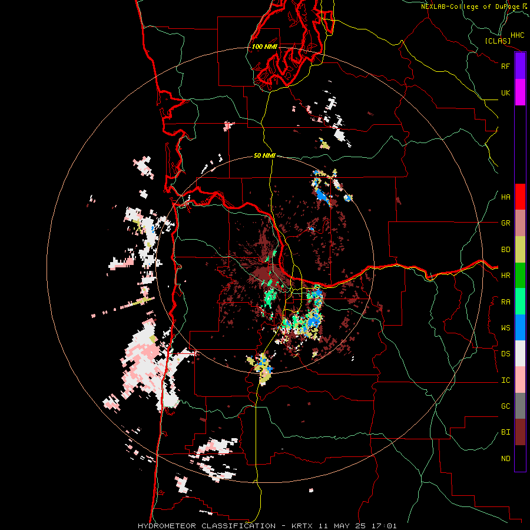Click the olive BD color swatch

[x=520, y=250]
